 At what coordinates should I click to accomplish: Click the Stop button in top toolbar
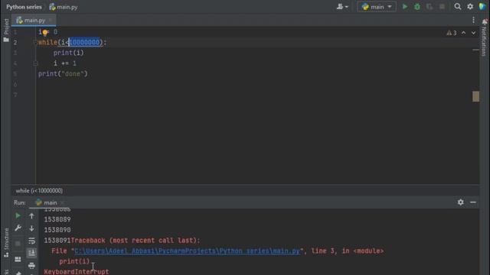click(x=442, y=7)
